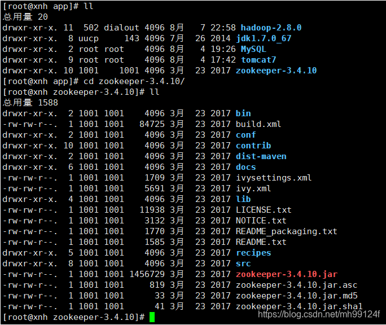Click the dialout group name
Screen dimensions: 386x325
121,28
